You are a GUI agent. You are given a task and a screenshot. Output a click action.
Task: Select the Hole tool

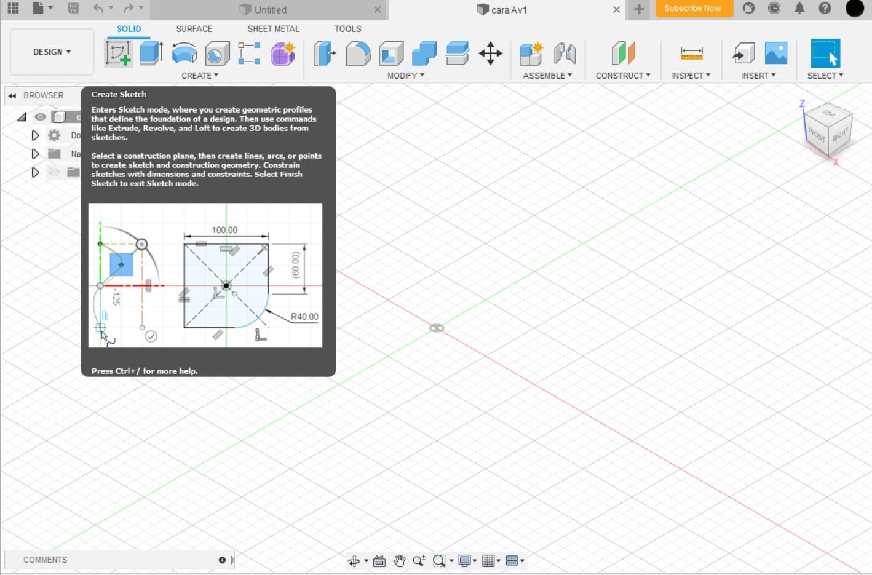[x=217, y=54]
